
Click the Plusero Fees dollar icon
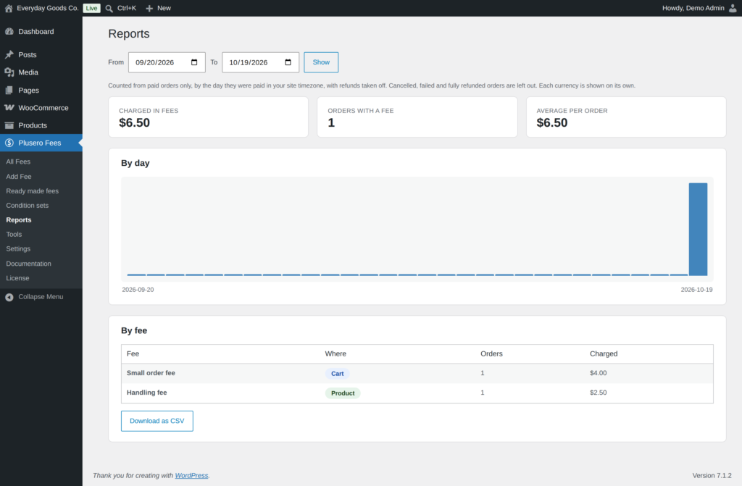pos(9,143)
